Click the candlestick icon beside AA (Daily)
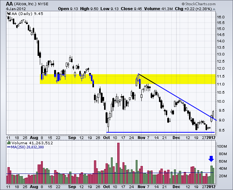The height and width of the screenshot is (190, 233). point(9,14)
